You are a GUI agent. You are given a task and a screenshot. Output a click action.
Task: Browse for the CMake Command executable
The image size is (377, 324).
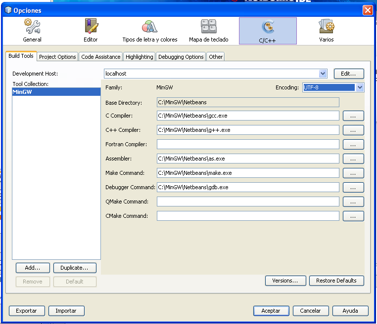tap(353, 216)
